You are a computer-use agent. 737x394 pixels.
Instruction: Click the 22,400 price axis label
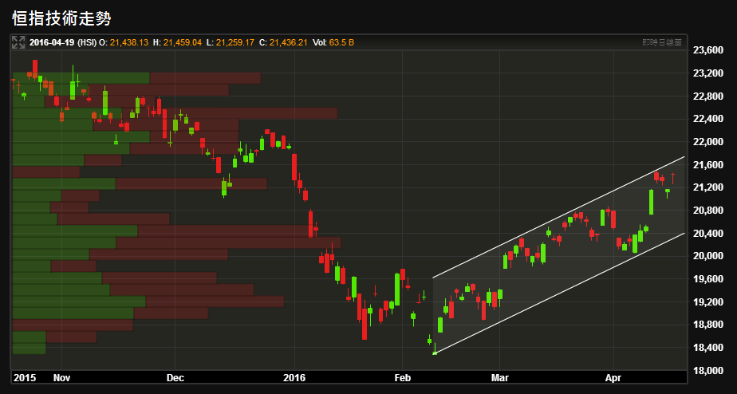tap(707, 119)
